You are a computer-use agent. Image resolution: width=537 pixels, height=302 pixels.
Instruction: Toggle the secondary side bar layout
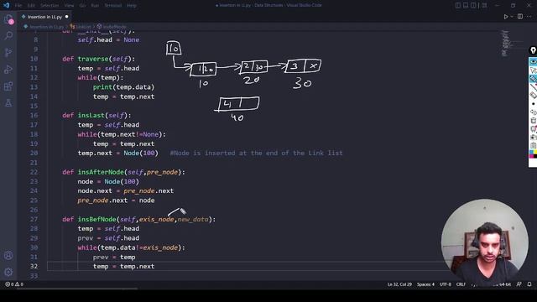pos(473,5)
